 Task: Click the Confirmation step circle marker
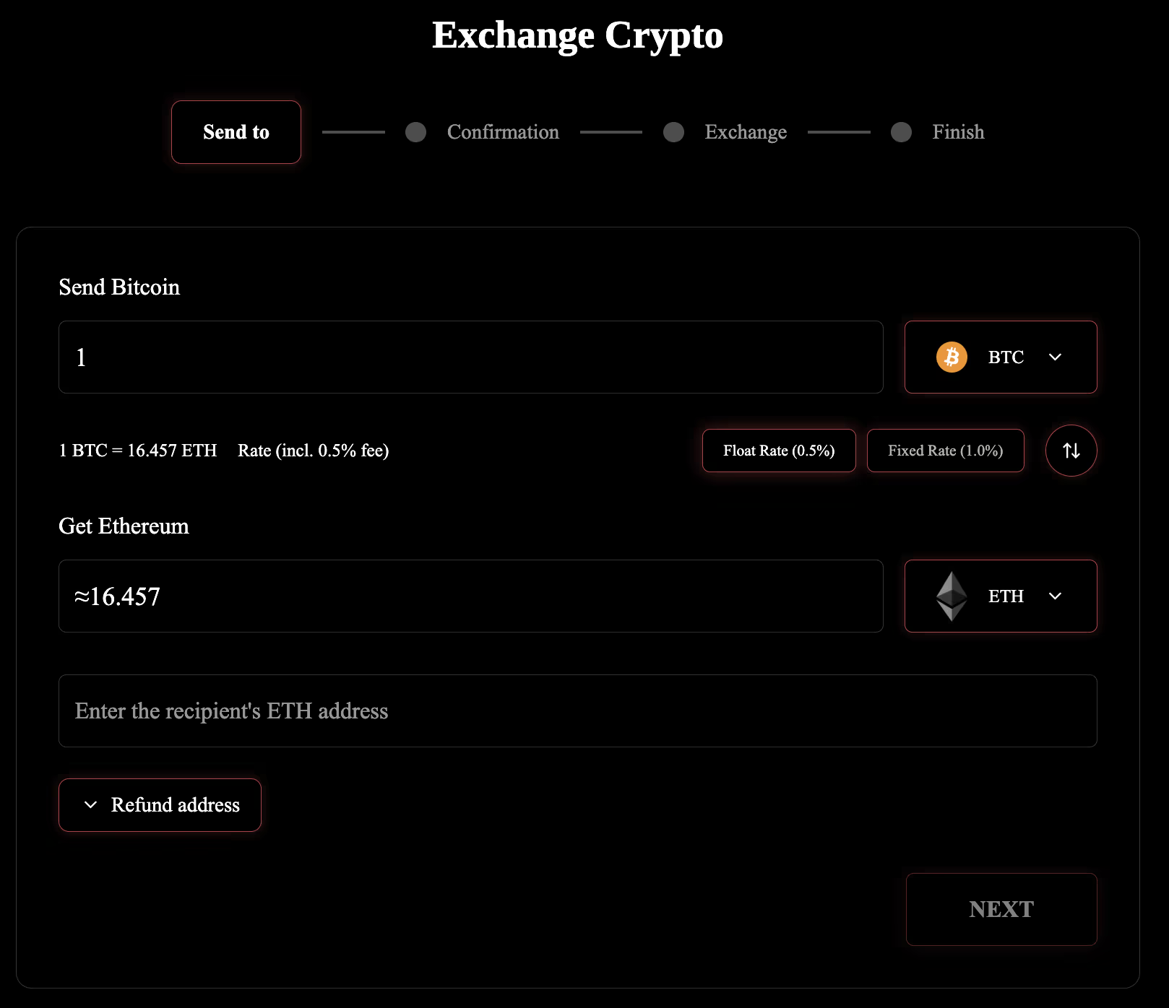pyautogui.click(x=415, y=132)
